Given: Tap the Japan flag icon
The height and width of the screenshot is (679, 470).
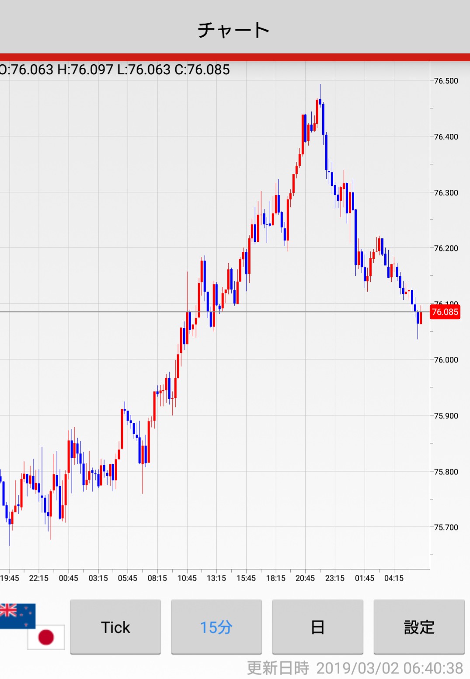Looking at the screenshot, I should click(46, 637).
